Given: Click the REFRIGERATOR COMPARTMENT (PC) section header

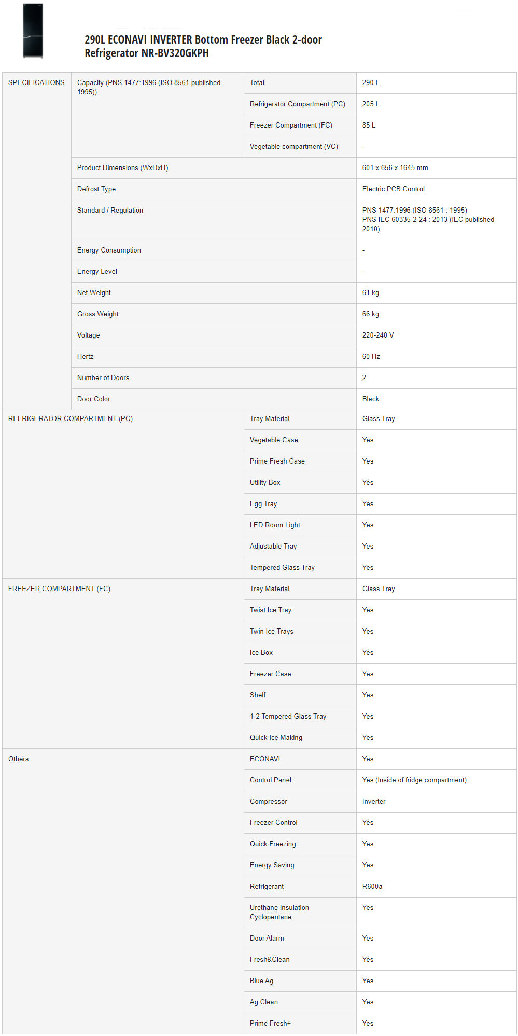Looking at the screenshot, I should click(71, 419).
